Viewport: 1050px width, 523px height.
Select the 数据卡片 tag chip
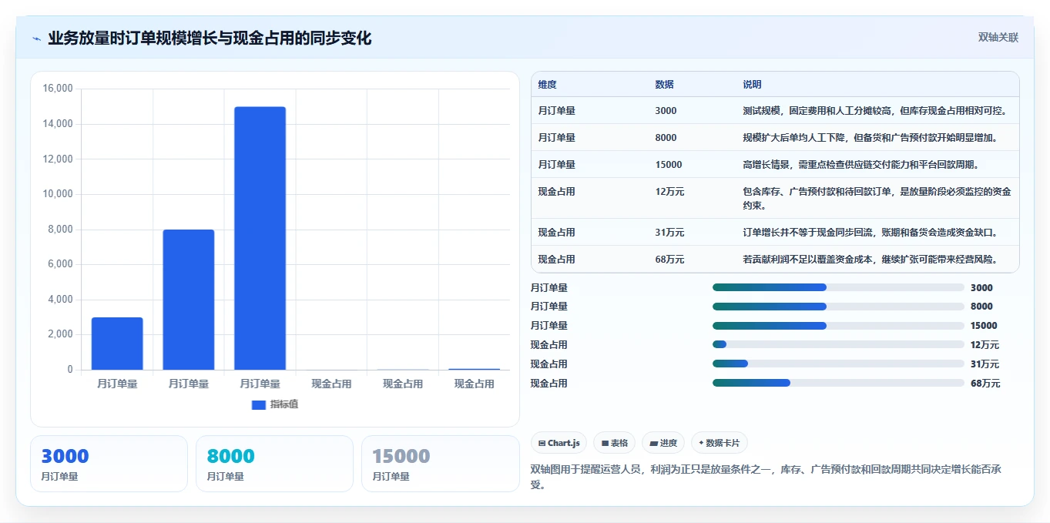(719, 443)
